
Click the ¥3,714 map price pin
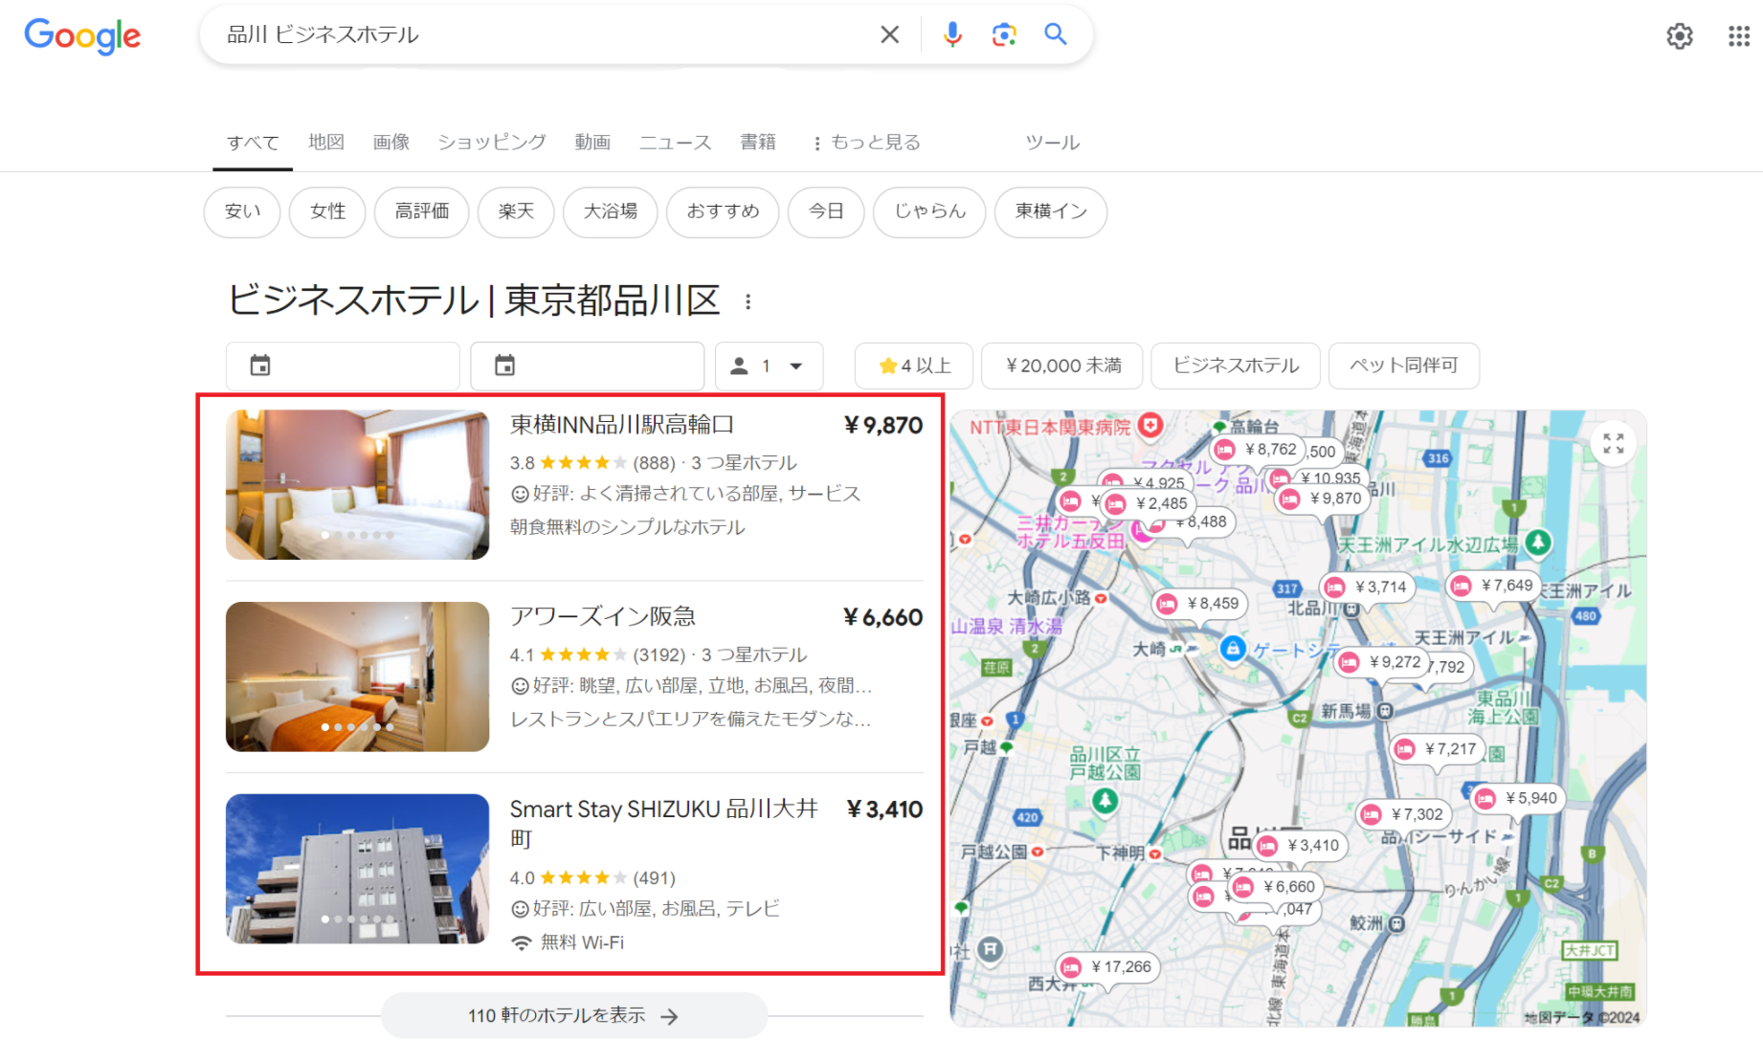(x=1368, y=588)
